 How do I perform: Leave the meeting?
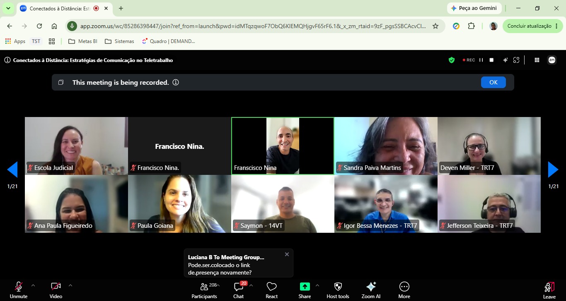[x=549, y=290]
